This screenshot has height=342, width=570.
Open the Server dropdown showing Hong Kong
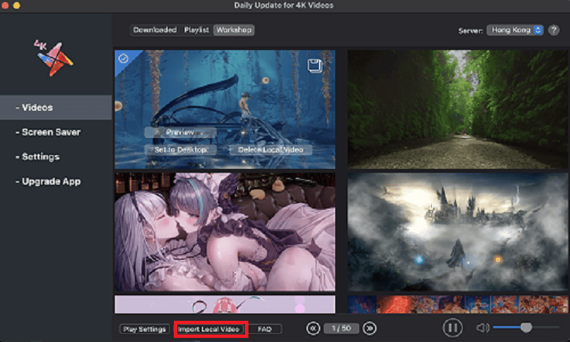(x=515, y=30)
